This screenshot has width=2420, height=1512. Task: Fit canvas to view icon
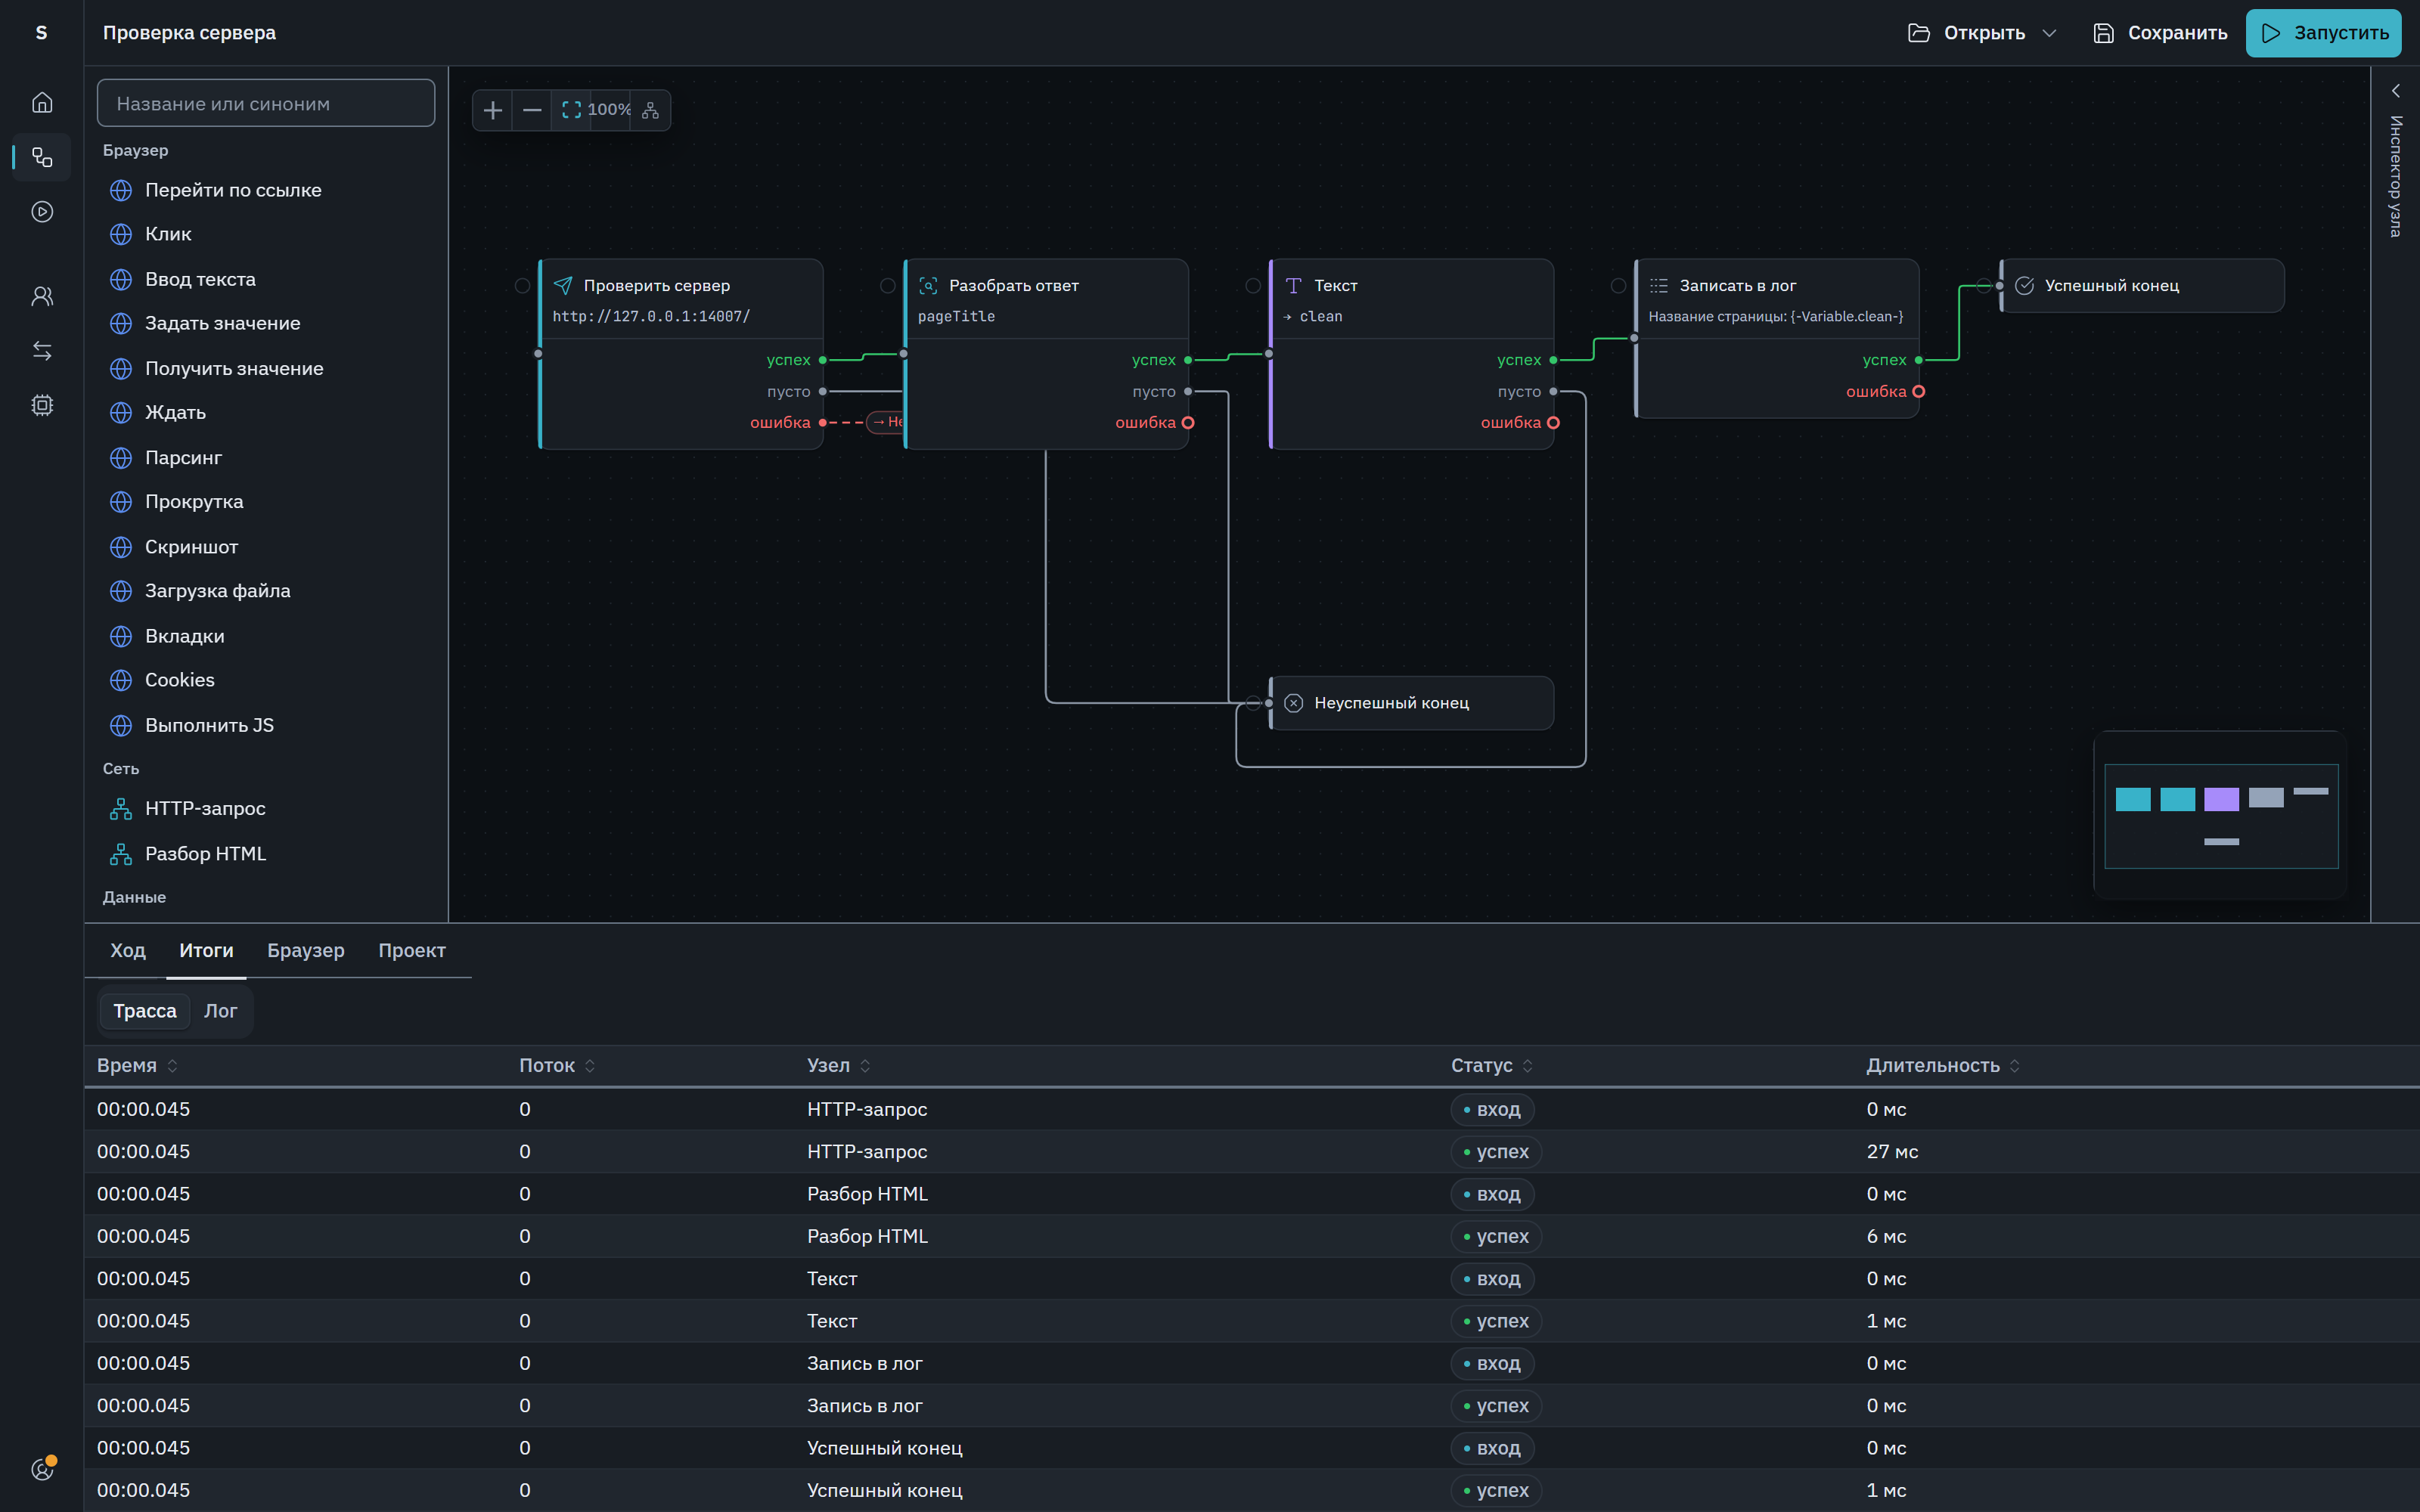pos(571,110)
